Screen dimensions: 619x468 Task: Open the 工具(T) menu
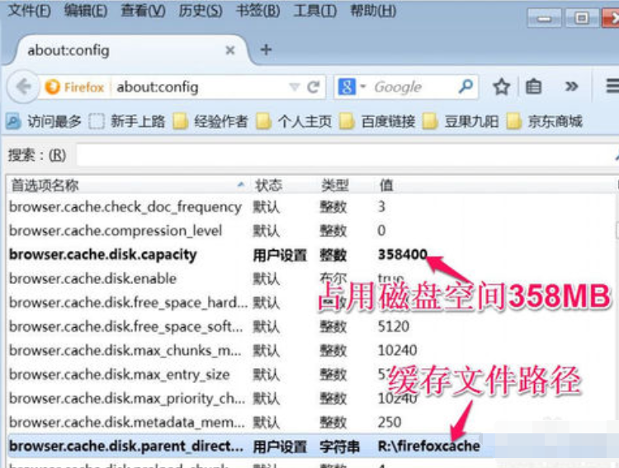(x=314, y=10)
